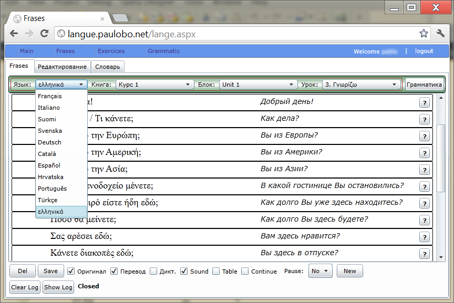Screen dimensions: 454x303
Task: Open the Pause dropdown set to No
Action: 320,271
